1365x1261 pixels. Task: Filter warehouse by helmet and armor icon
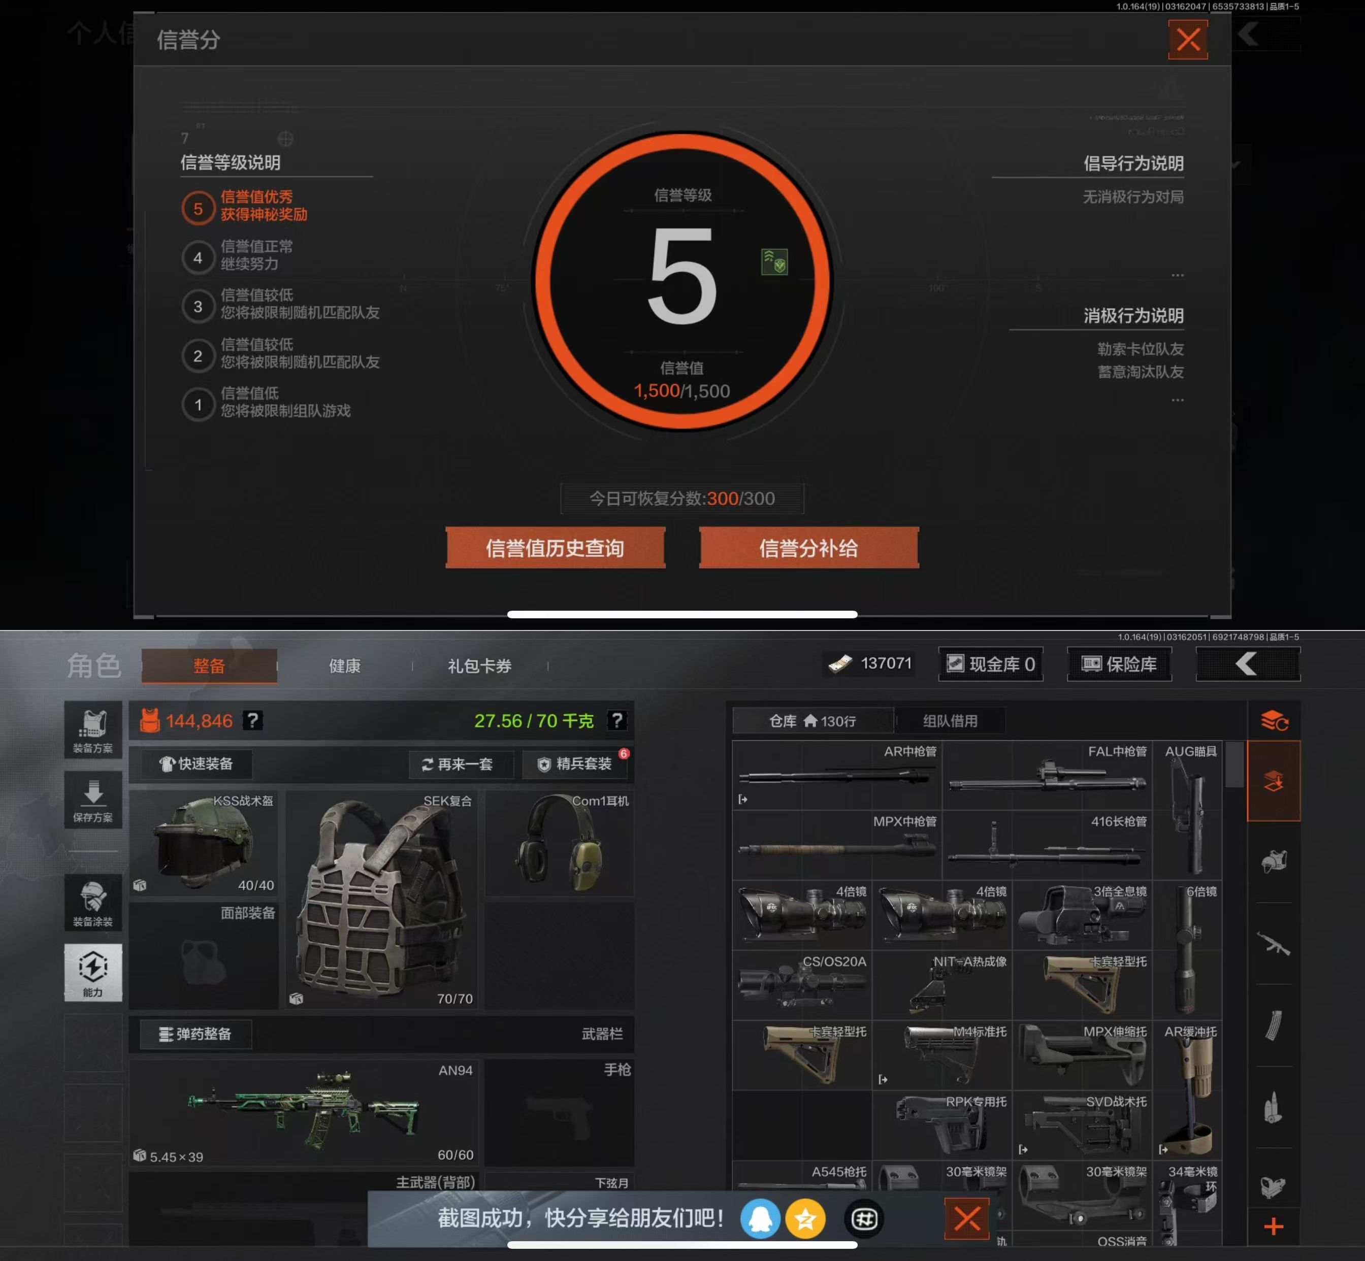(x=1273, y=861)
